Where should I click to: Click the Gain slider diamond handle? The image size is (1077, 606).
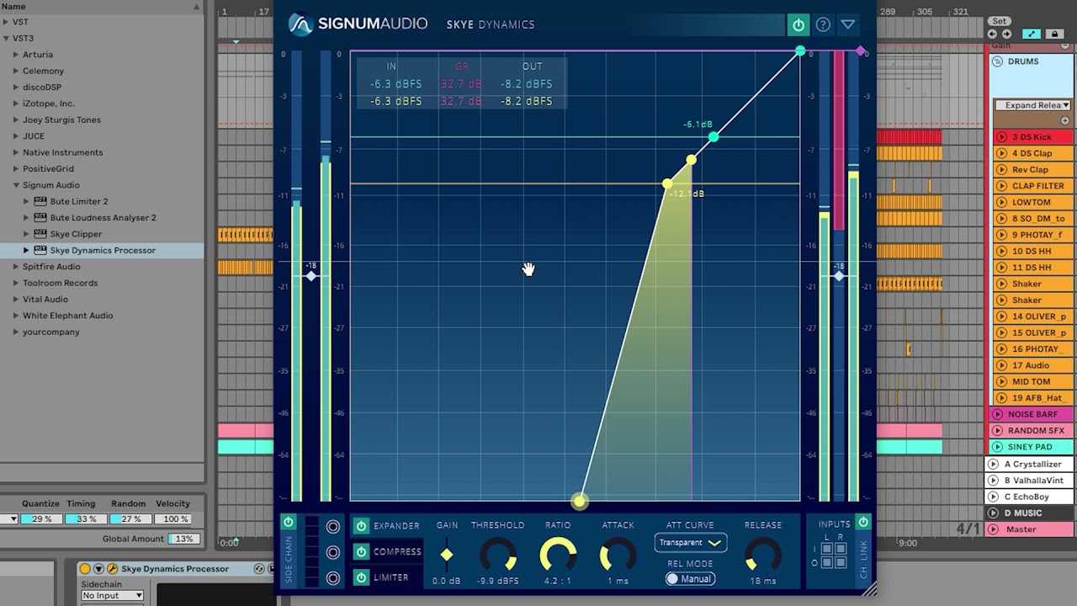point(447,554)
